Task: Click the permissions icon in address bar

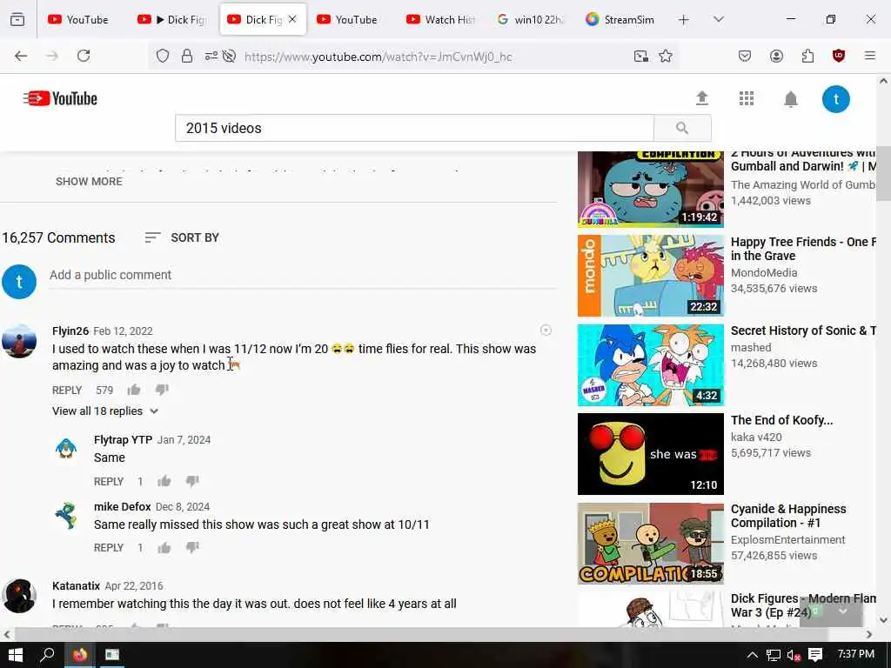Action: [x=211, y=57]
